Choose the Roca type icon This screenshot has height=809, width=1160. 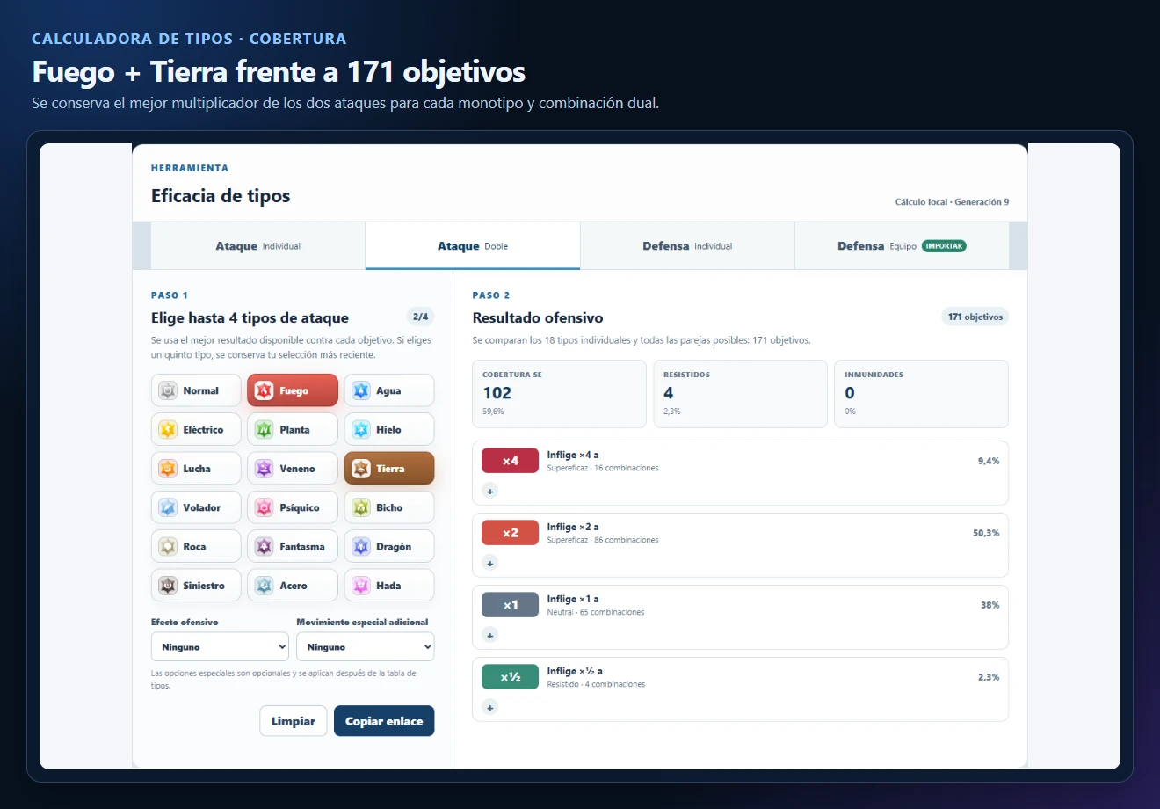click(168, 547)
